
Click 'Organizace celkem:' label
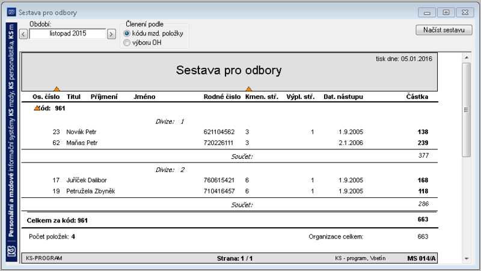[336, 236]
